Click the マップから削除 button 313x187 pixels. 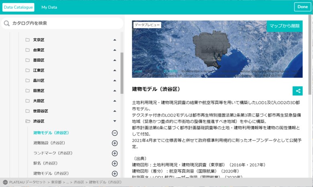tap(285, 26)
